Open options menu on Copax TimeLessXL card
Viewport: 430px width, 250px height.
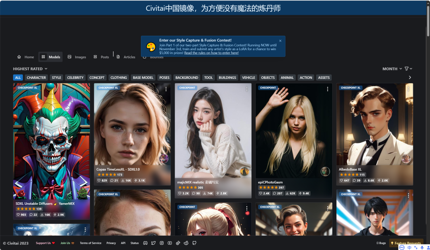tap(166, 89)
